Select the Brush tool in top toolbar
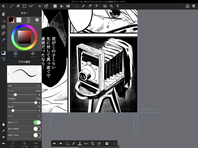This screenshot has width=198, height=148. (12, 6)
